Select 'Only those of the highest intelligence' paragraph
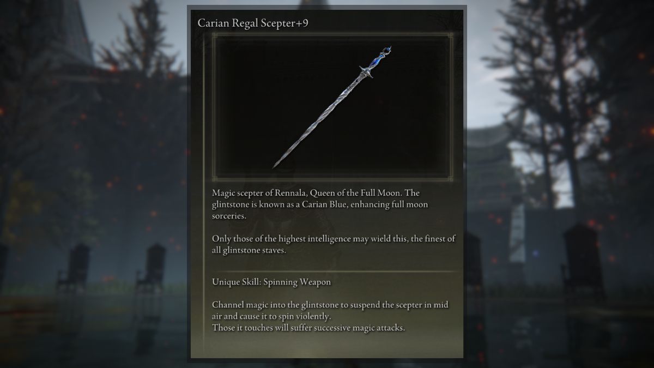 [334, 244]
